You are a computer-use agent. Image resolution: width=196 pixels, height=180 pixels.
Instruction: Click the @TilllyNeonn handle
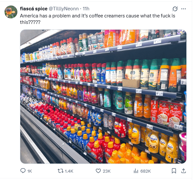[65, 9]
